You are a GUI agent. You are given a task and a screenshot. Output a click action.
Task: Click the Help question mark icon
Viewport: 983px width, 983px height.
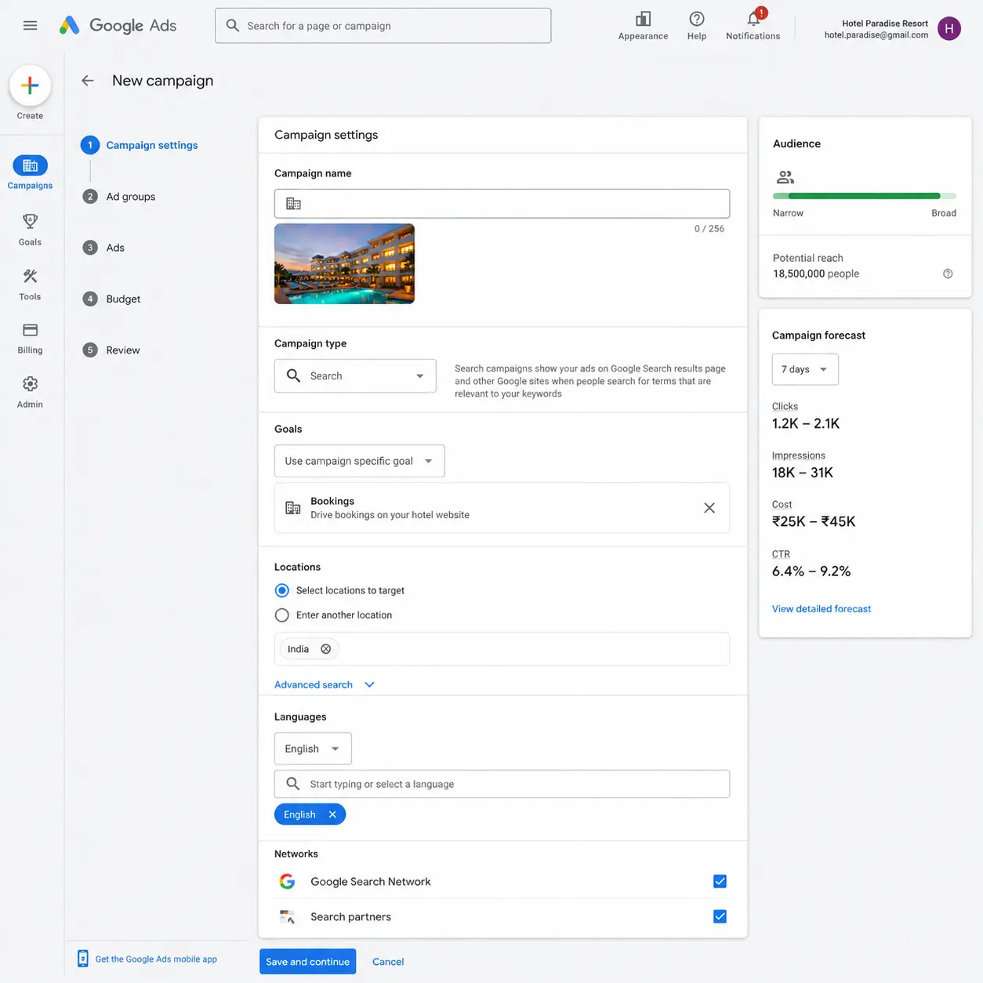697,19
